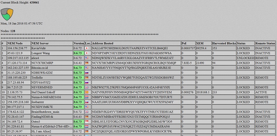Click flag icon in foobarrrrr row
The image size is (277, 136).
point(87,102)
